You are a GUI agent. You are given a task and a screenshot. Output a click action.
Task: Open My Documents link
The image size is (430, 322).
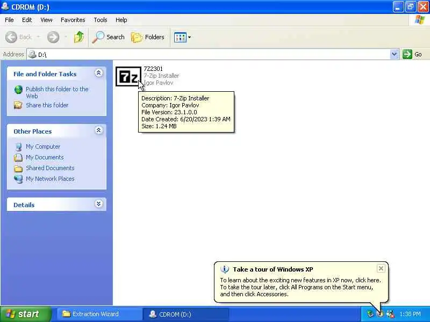(45, 157)
